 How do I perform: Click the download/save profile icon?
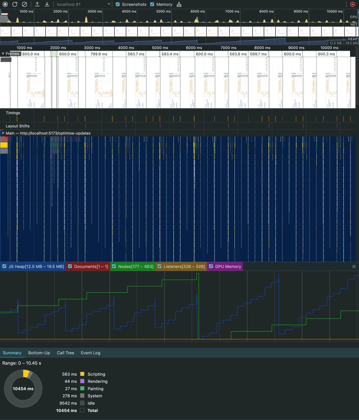pos(47,4)
